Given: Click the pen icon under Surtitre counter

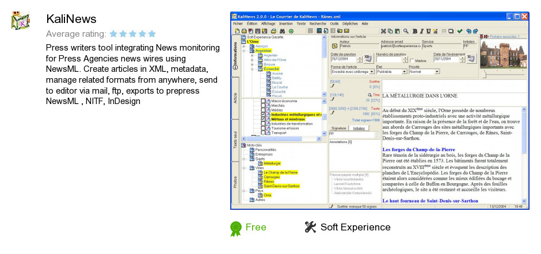Looking at the screenshot, I should (x=332, y=86).
